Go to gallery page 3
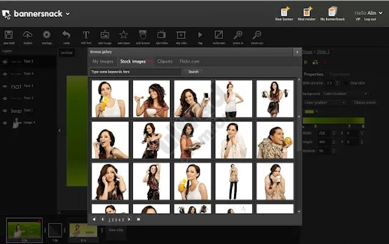Screen dimensions: 389x244 tap(116, 220)
